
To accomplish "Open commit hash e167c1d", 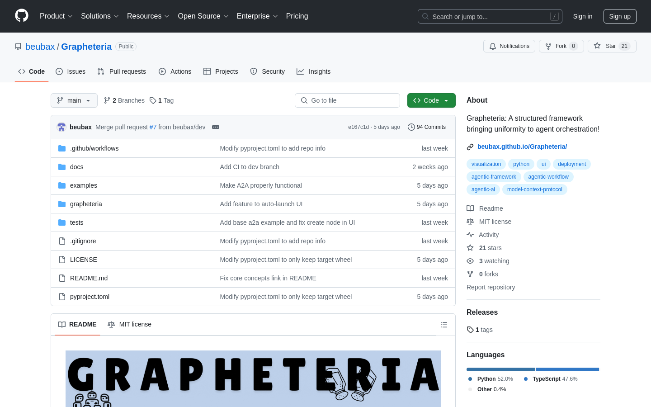I will (x=359, y=127).
